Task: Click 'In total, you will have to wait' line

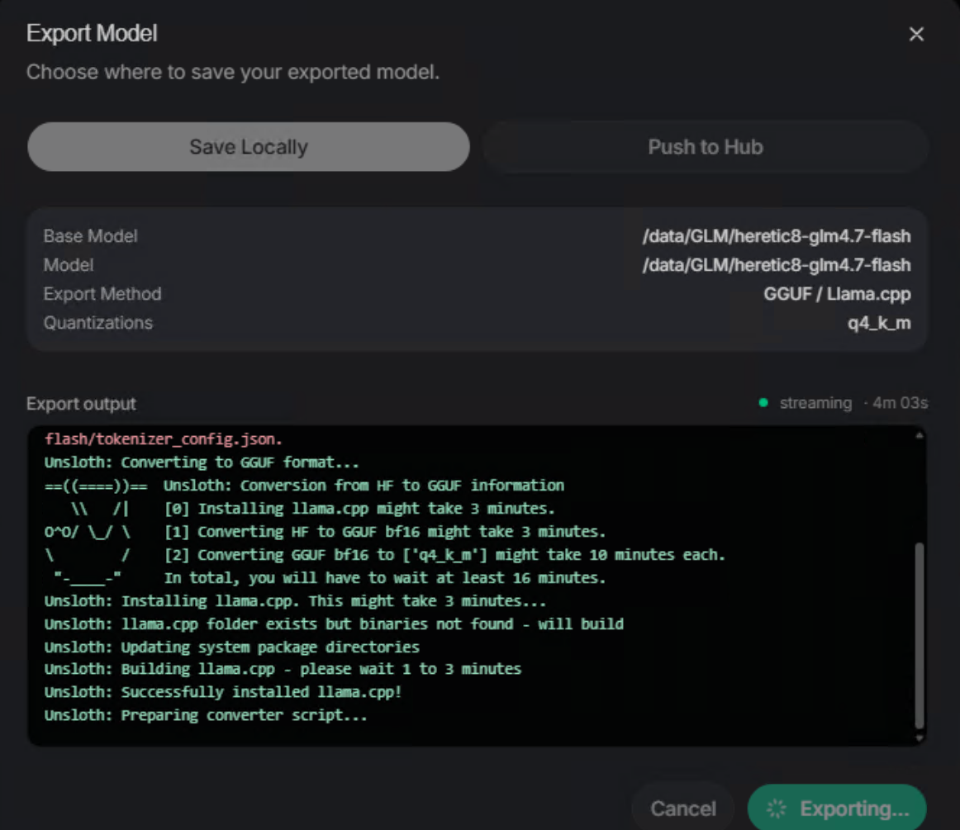Action: (384, 578)
